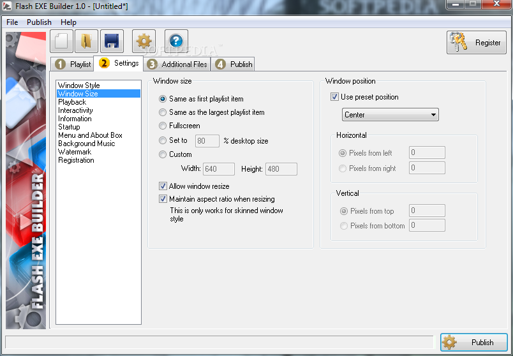
Task: Save project with the floppy disk icon
Action: [x=112, y=41]
